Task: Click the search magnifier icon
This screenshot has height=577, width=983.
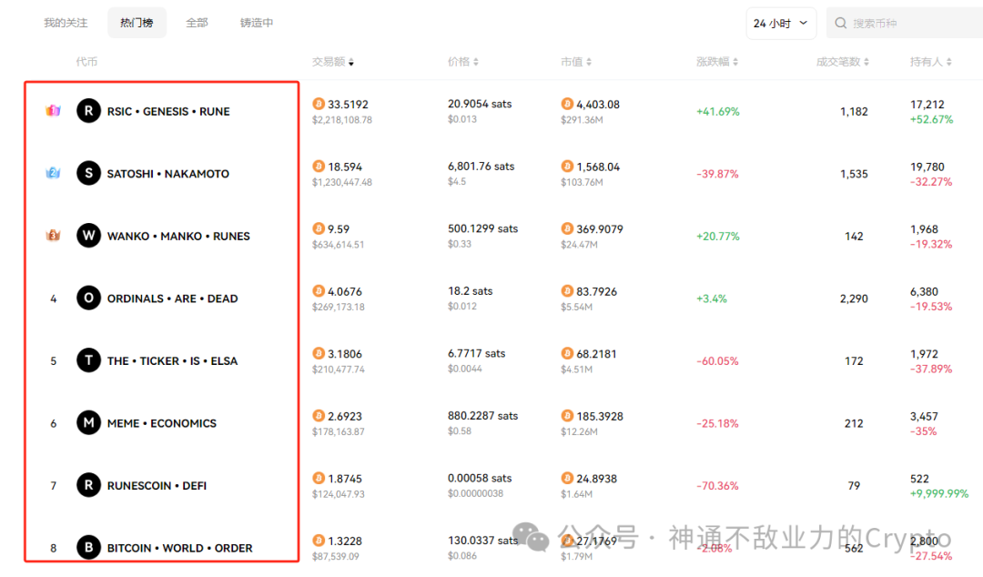Action: tap(841, 23)
